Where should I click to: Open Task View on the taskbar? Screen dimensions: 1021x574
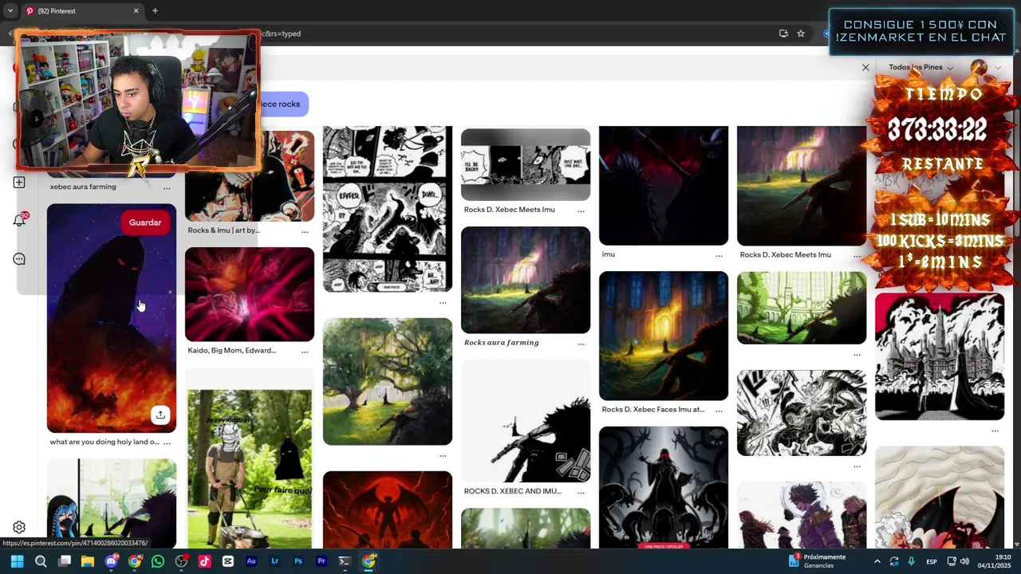(65, 561)
